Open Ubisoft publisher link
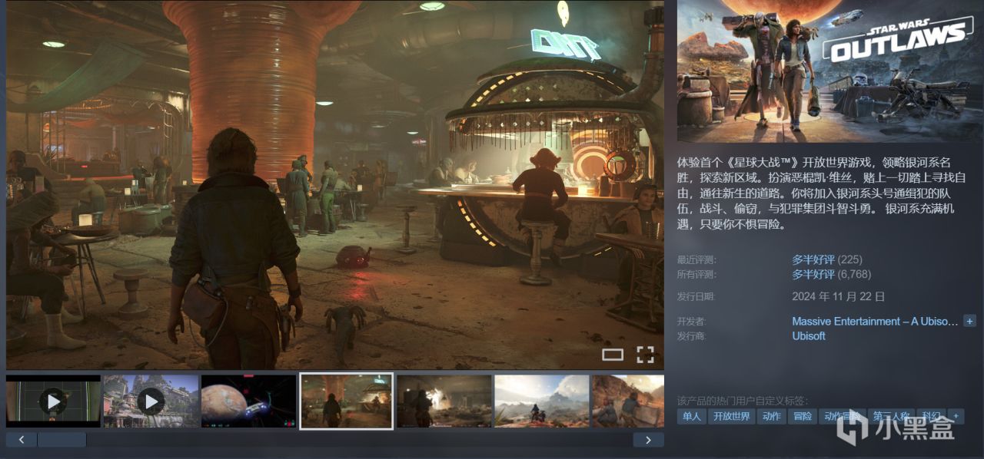The width and height of the screenshot is (984, 459). pyautogui.click(x=809, y=335)
